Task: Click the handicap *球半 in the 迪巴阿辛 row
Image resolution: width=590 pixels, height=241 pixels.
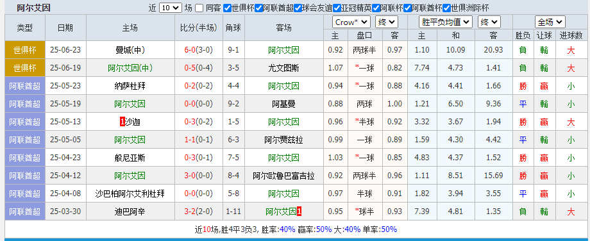Action: [x=364, y=212]
